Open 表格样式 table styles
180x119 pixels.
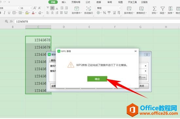coord(141,10)
